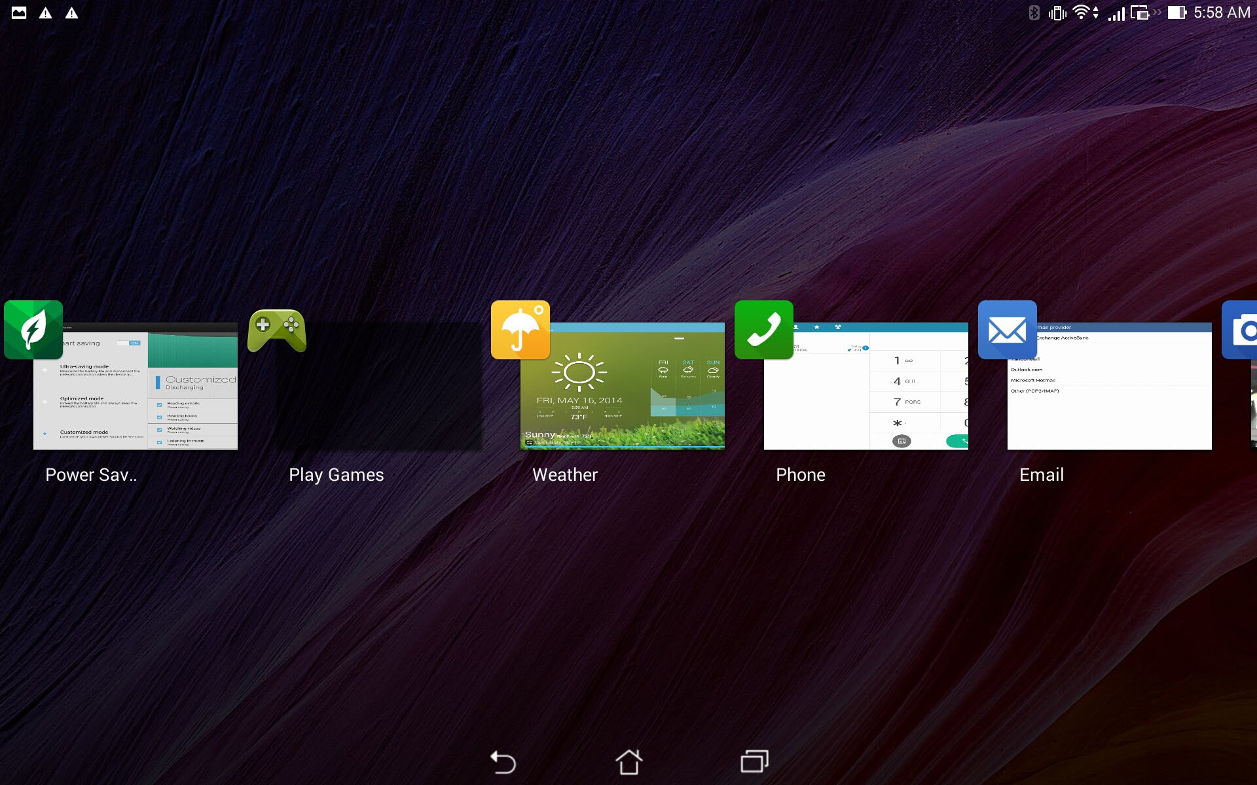The width and height of the screenshot is (1257, 785).
Task: Tap the Back navigation button
Action: (x=503, y=762)
